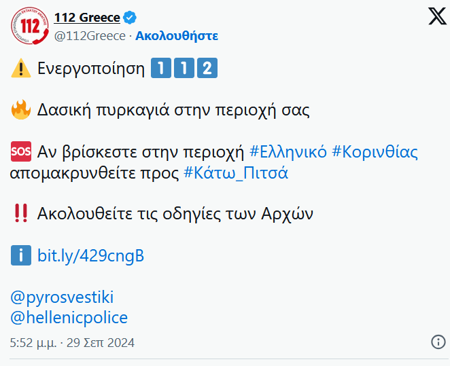Click the @112Greece handle

pos(90,36)
